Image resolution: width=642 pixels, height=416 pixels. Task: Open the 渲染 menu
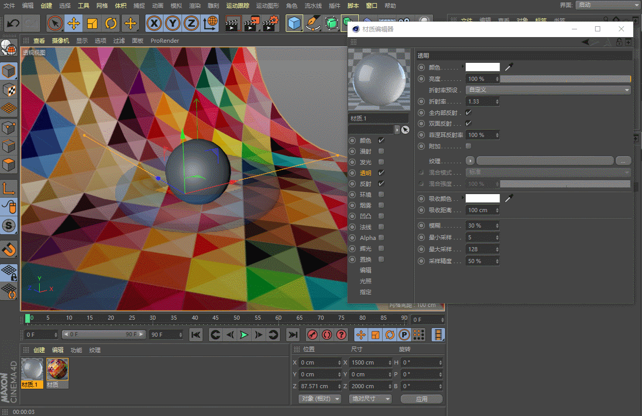click(194, 6)
